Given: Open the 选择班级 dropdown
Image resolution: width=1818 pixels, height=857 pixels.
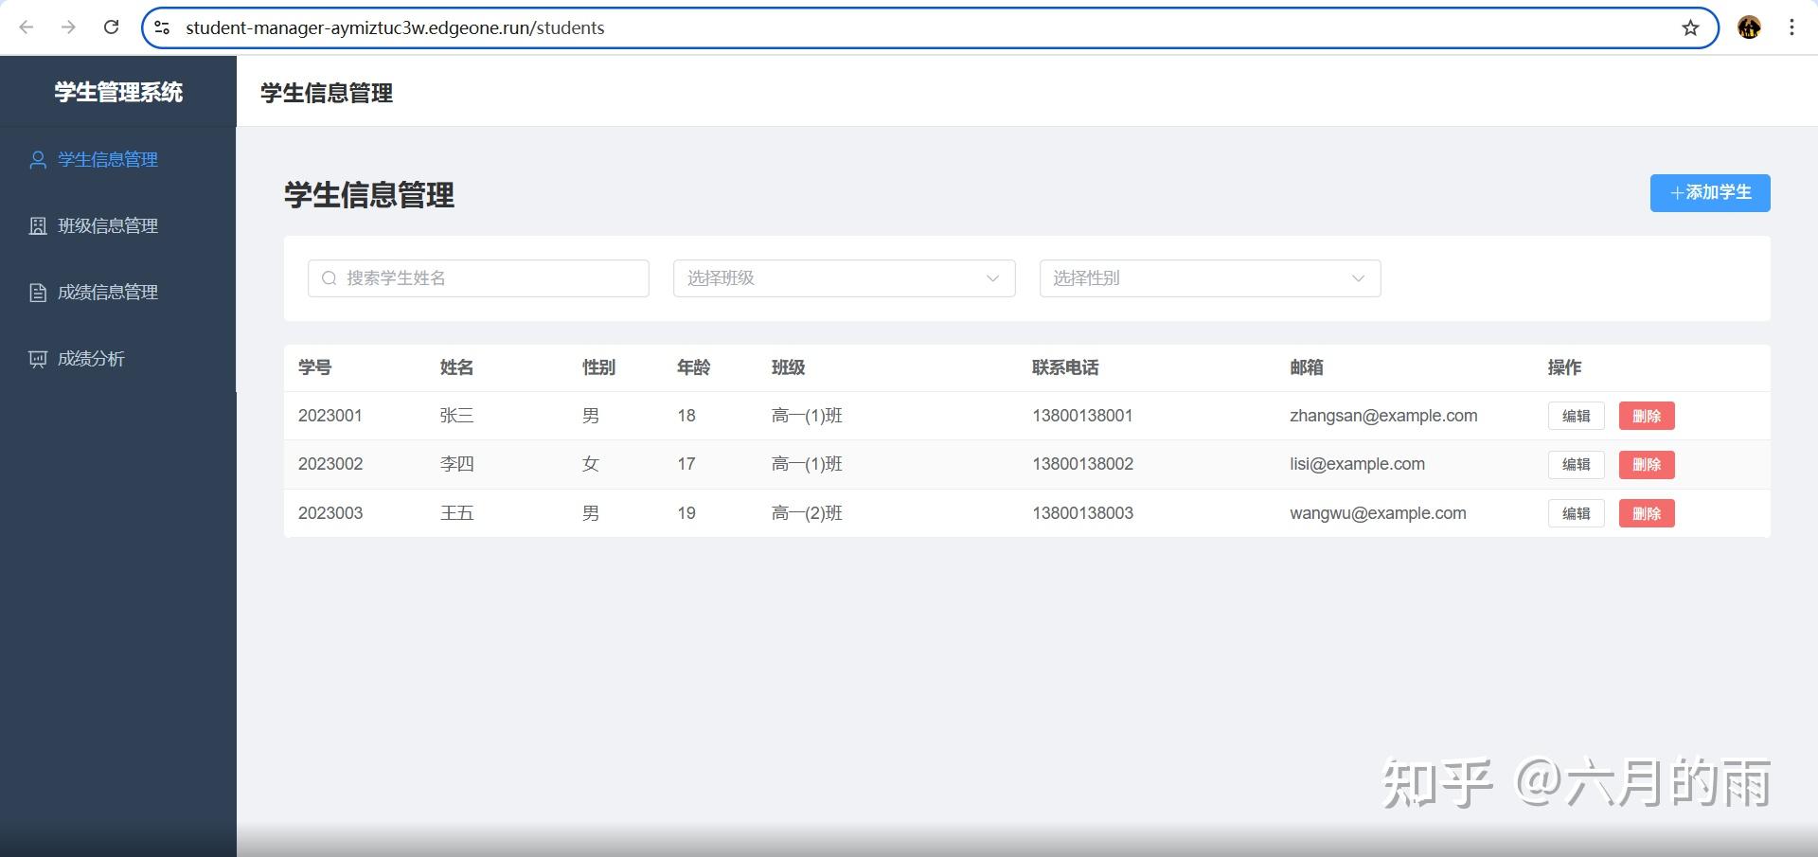Looking at the screenshot, I should coord(843,277).
